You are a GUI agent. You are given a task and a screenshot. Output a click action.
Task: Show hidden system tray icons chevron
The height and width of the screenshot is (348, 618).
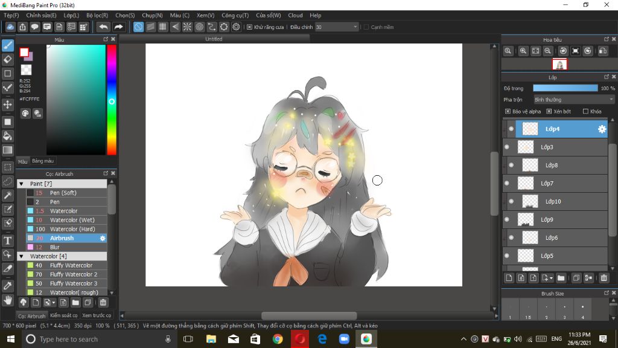463,339
